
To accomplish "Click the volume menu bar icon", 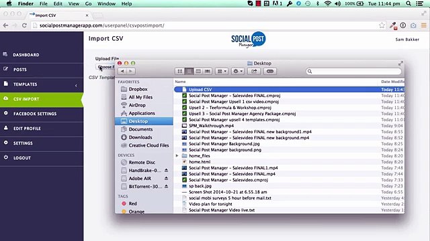I will [338, 3].
